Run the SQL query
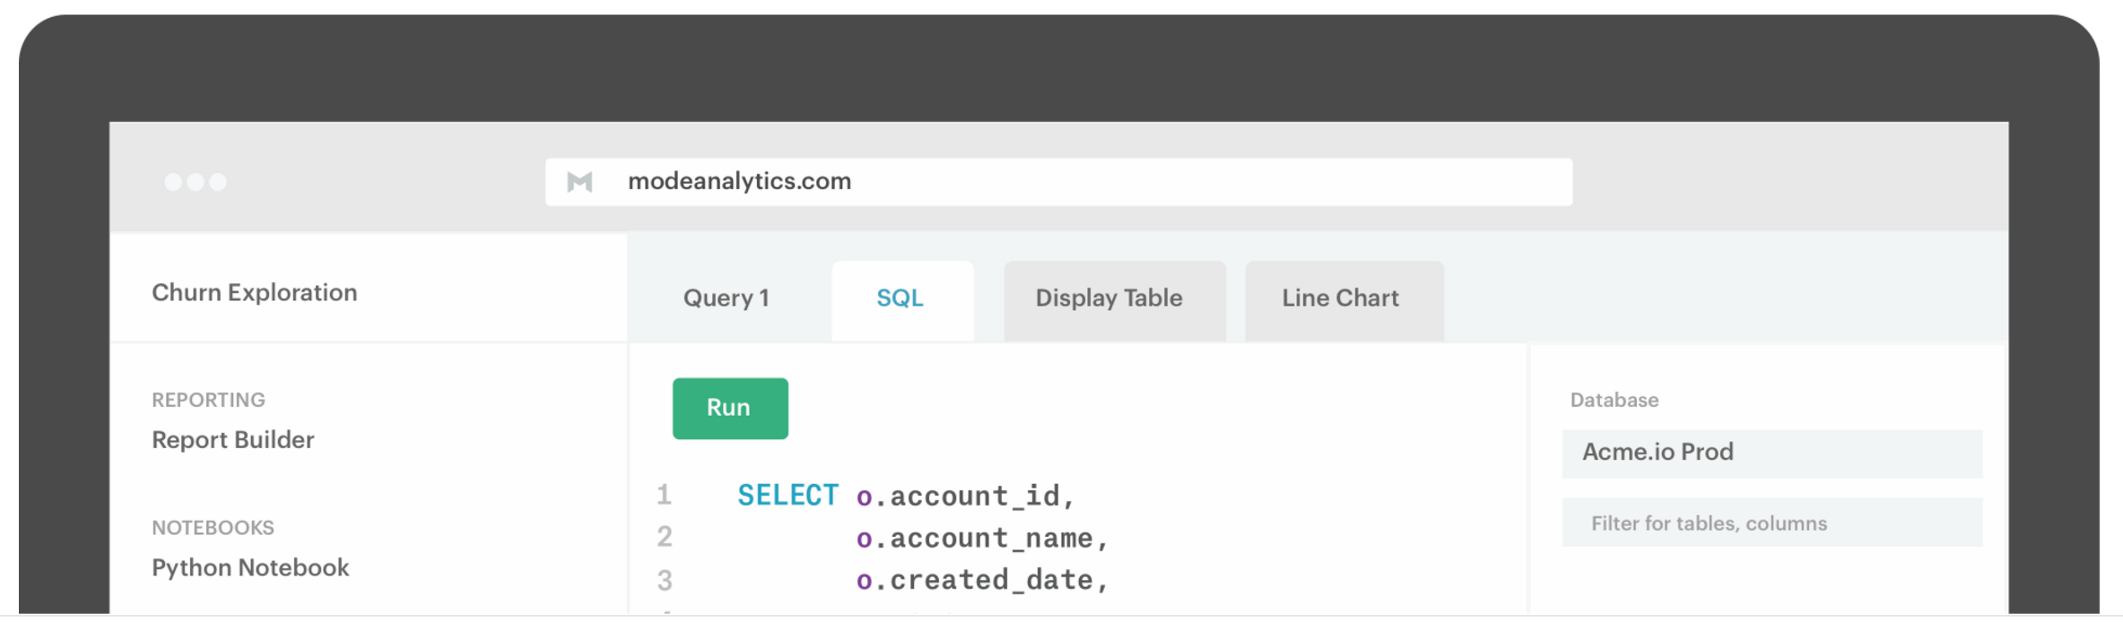The width and height of the screenshot is (2123, 622). point(730,409)
